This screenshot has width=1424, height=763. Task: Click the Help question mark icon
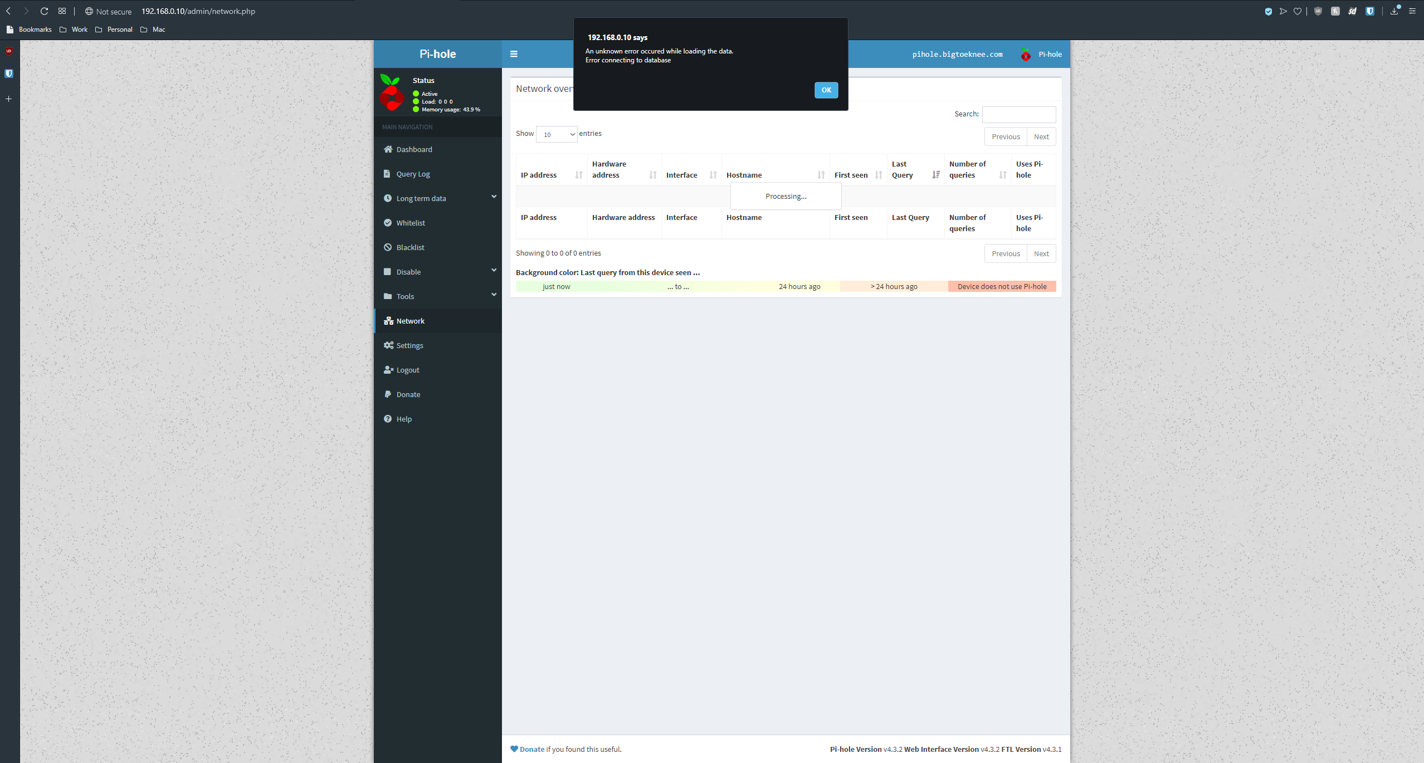tap(388, 419)
